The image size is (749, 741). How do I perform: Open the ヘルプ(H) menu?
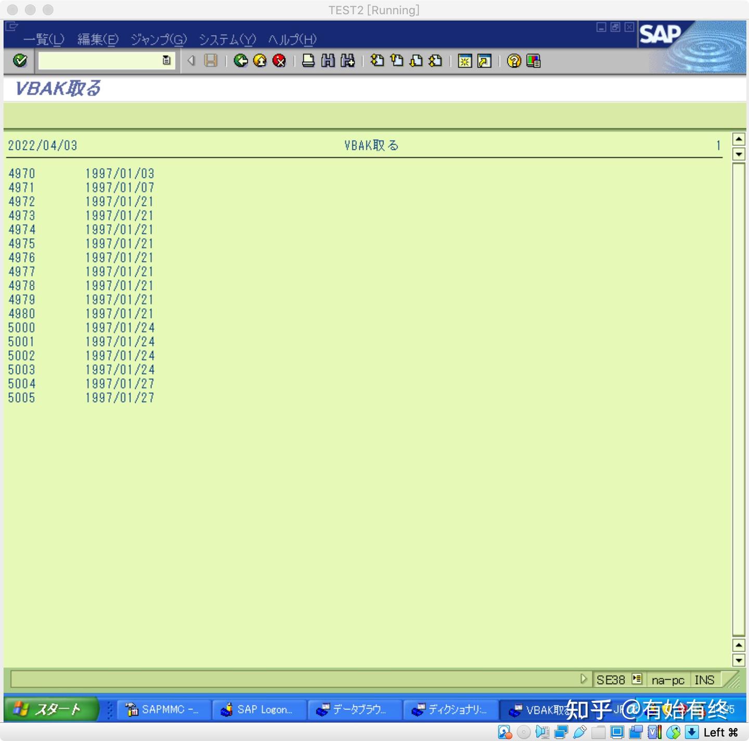[292, 40]
